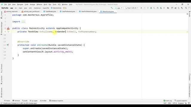Open the Favorites tool window
Image resolution: width=191 pixels, height=107 pixels.
pyautogui.click(x=1, y=80)
